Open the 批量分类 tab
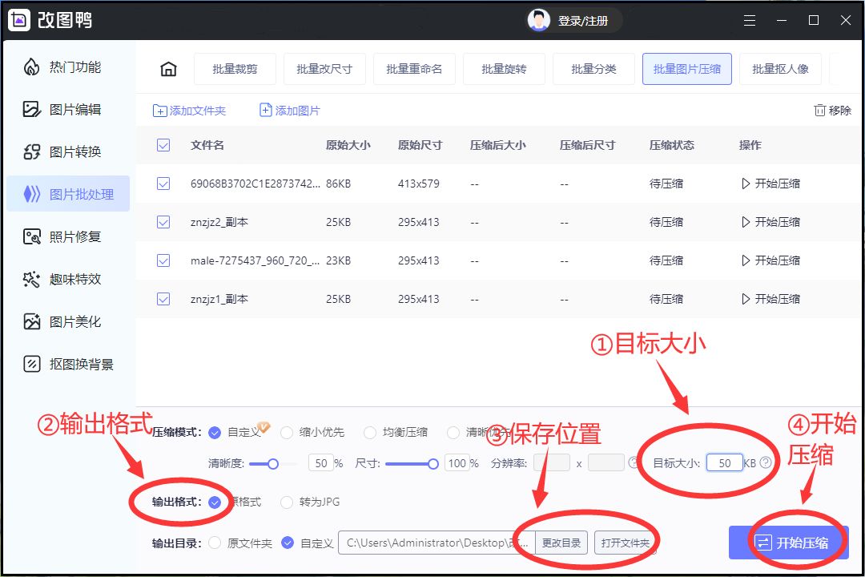The image size is (865, 577). pos(593,69)
